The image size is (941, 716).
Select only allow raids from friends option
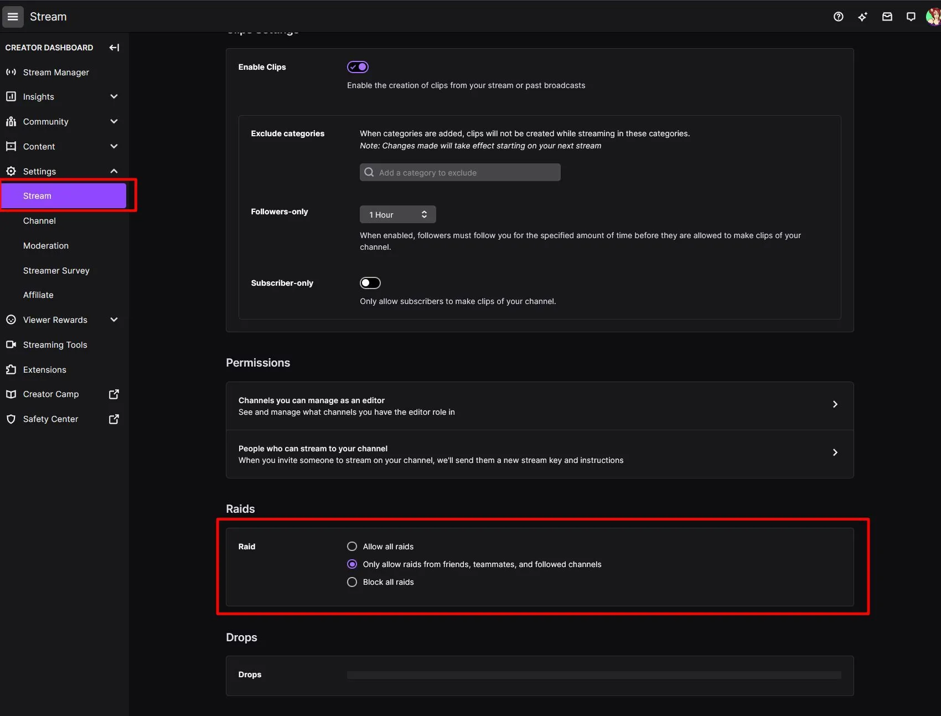pyautogui.click(x=352, y=564)
